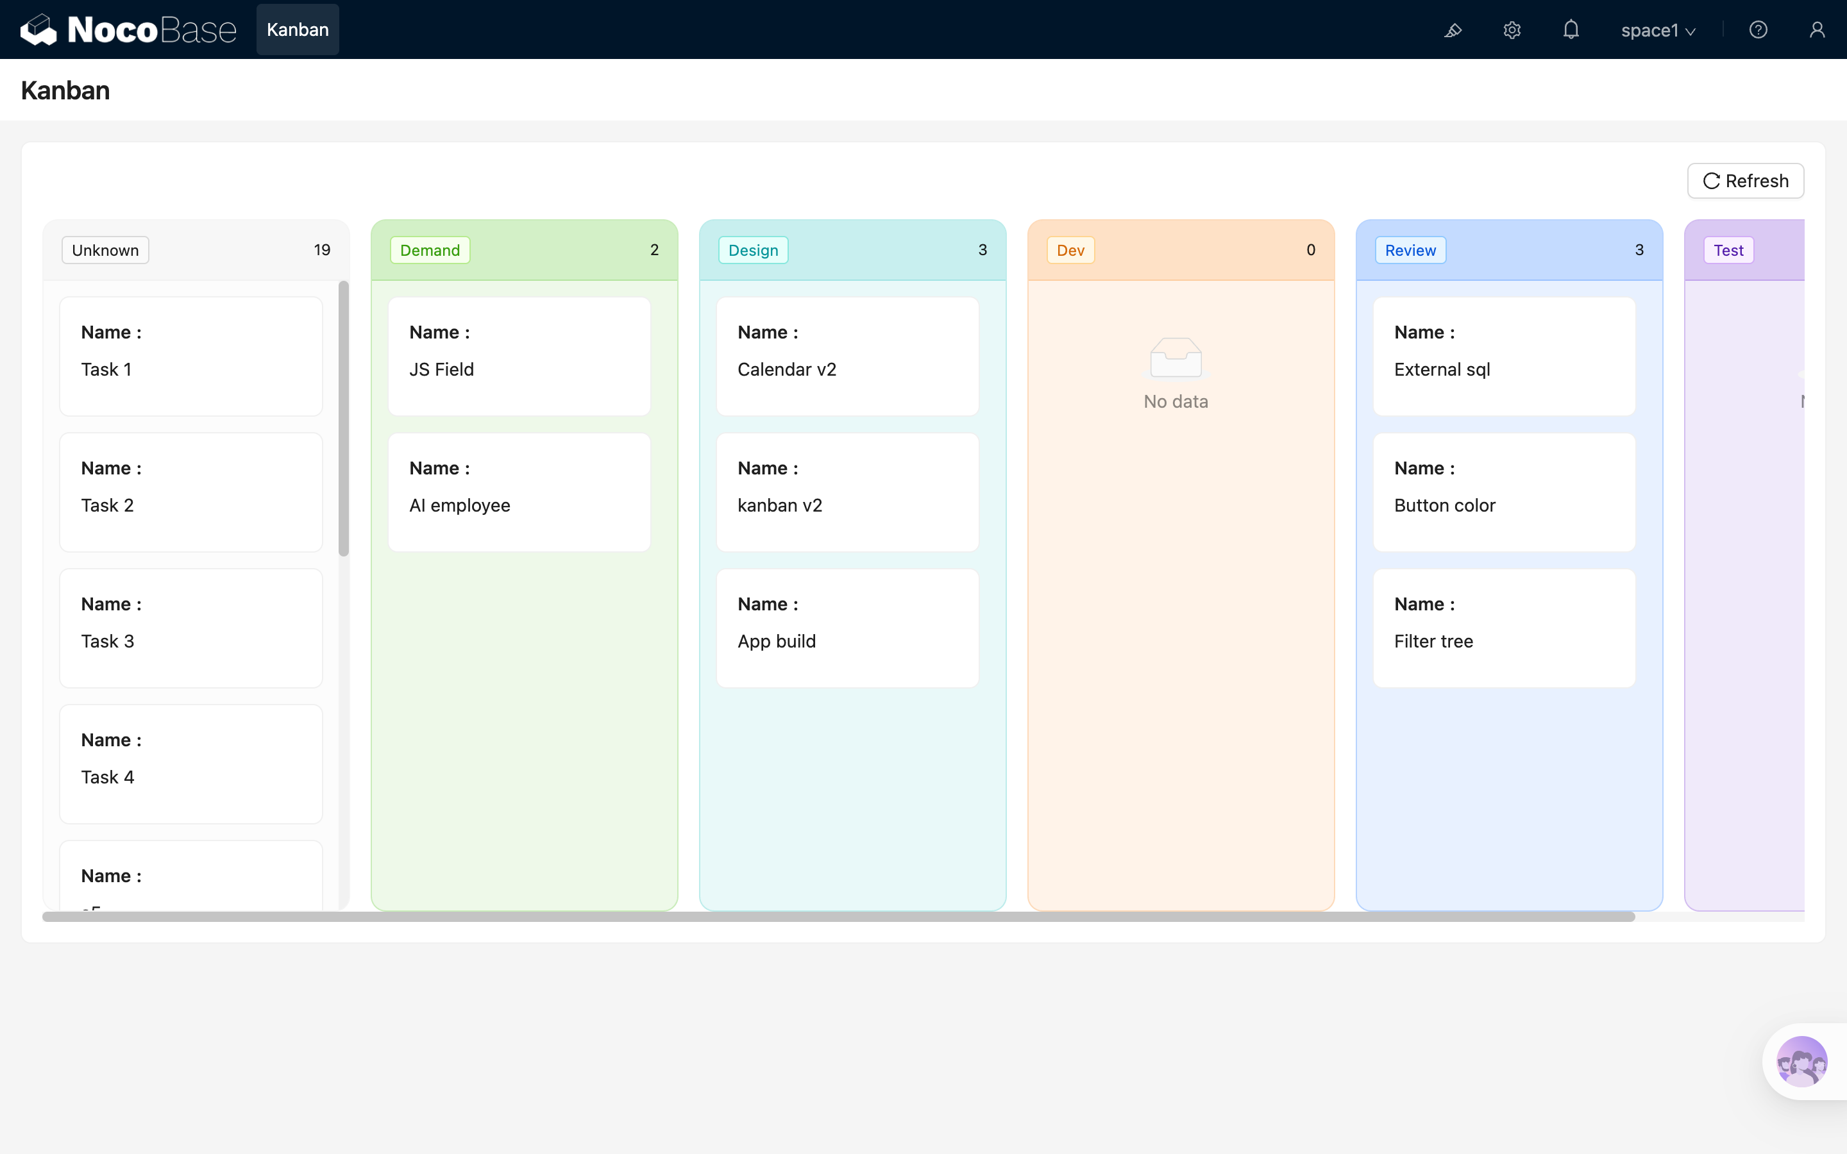This screenshot has height=1154, width=1847.
Task: Open the notifications bell
Action: [x=1571, y=29]
